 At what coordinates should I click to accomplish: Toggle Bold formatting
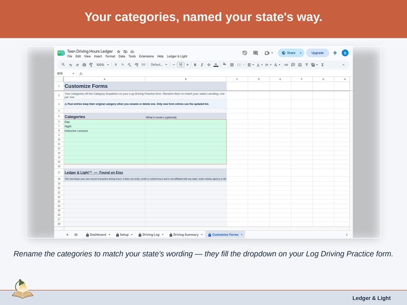(x=195, y=65)
